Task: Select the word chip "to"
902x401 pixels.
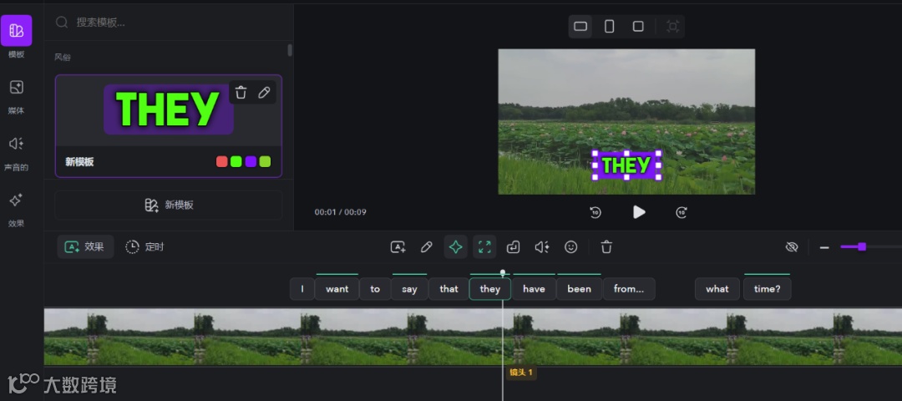Action: [x=375, y=289]
